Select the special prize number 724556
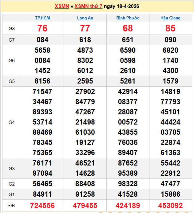The height and width of the screenshot is (213, 194). point(42,205)
